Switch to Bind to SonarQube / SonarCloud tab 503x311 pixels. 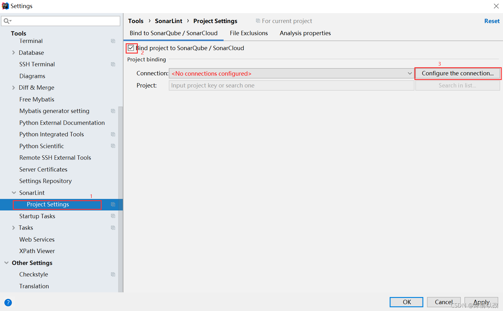click(174, 33)
